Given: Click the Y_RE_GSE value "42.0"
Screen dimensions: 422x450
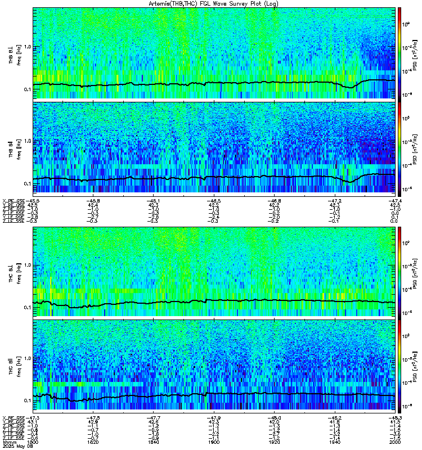Looking at the screenshot, I should (274, 422).
